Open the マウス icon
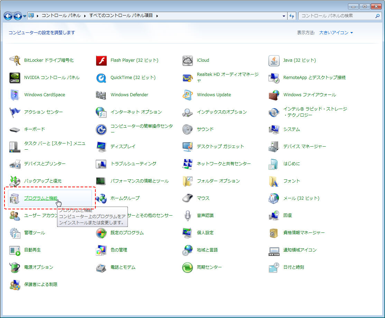Screen dimensions: 385x318 tap(188, 198)
